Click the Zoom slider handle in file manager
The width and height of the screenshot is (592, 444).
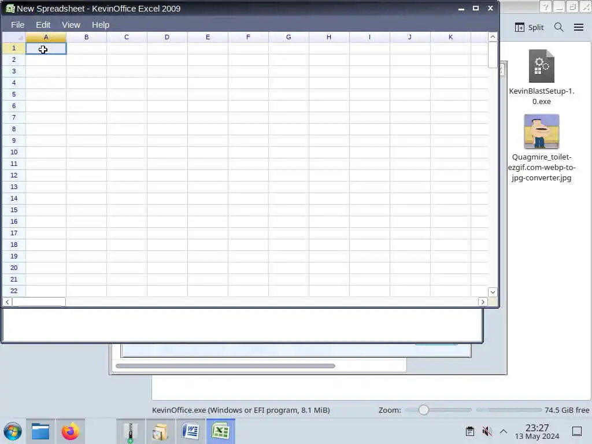click(x=424, y=410)
